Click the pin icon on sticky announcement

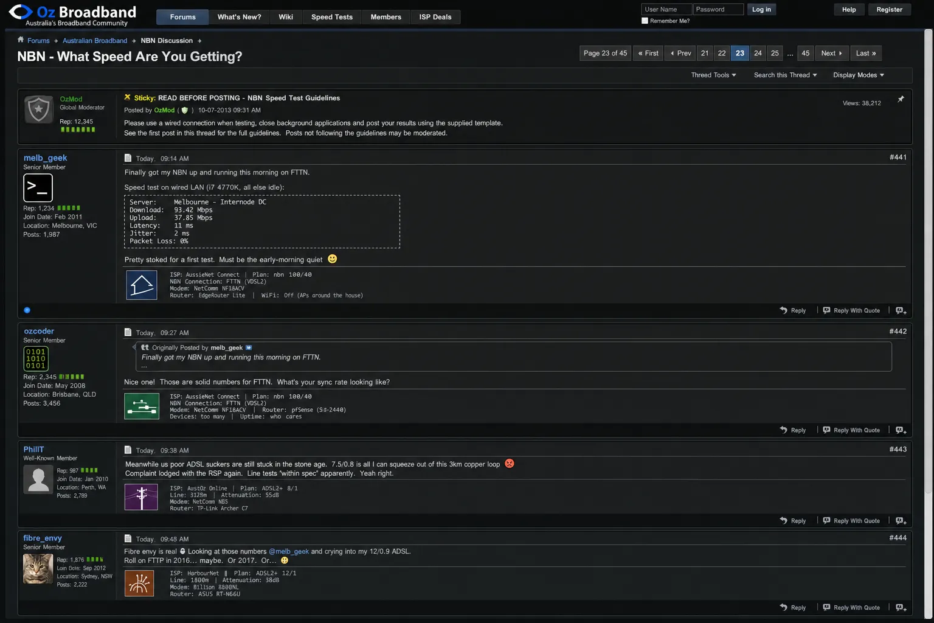[x=901, y=99]
